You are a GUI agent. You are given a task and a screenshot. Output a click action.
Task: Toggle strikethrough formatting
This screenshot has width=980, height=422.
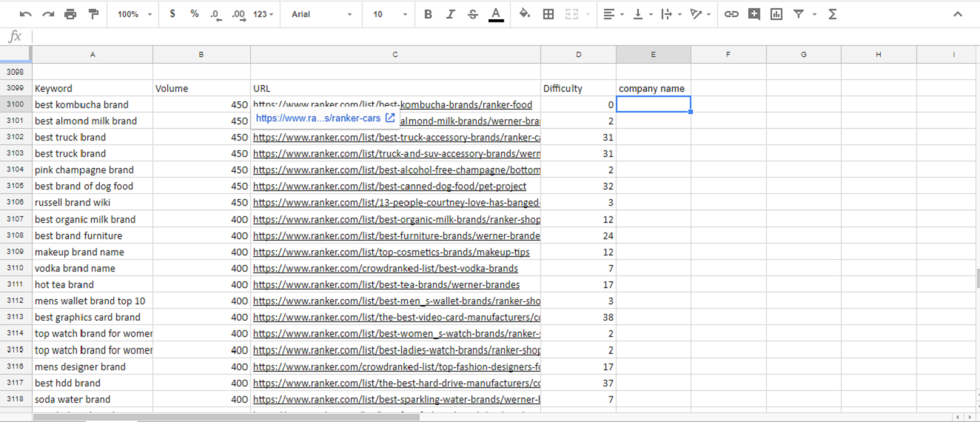473,14
